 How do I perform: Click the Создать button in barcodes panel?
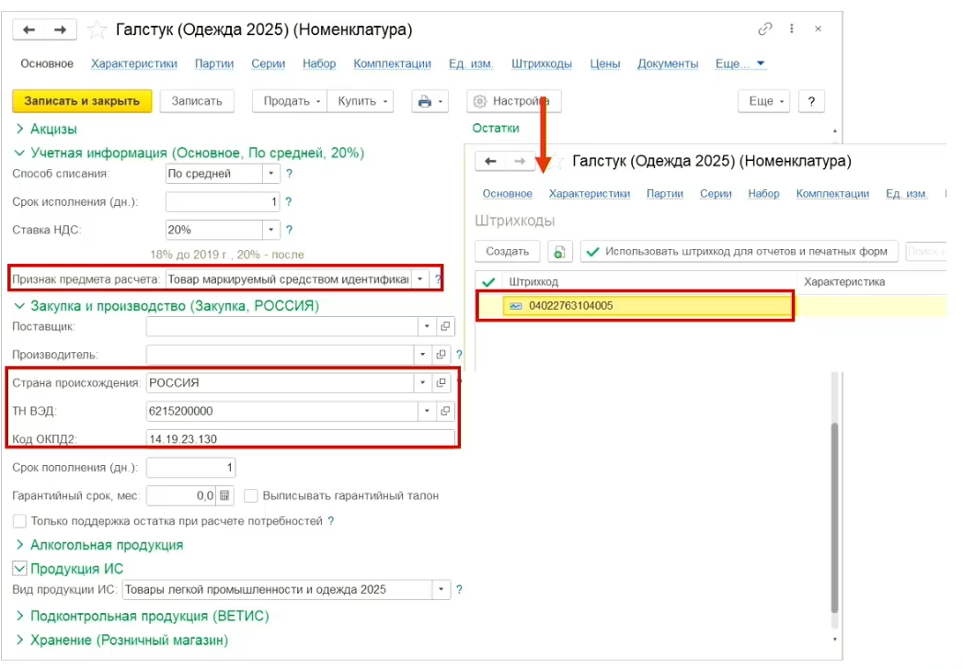[507, 252]
